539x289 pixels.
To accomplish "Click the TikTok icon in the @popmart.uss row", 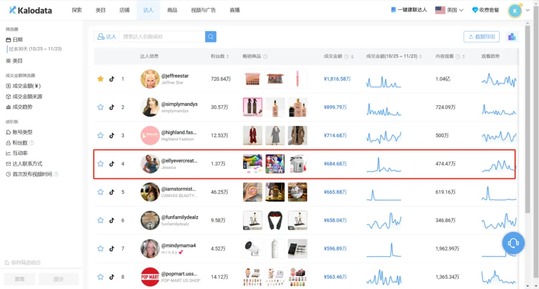I will click(x=112, y=277).
